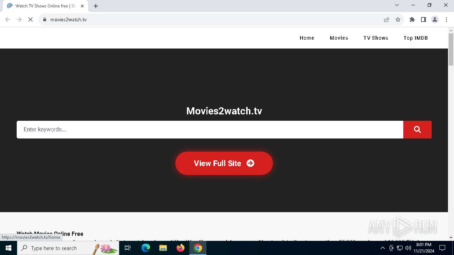Image resolution: width=454 pixels, height=255 pixels.
Task: Open the Chrome profile avatar
Action: (435, 19)
